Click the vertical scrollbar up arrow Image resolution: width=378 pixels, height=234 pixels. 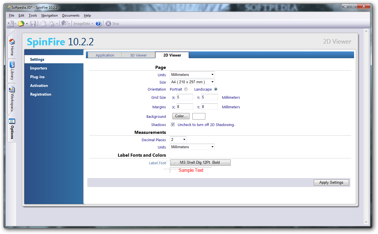366,31
